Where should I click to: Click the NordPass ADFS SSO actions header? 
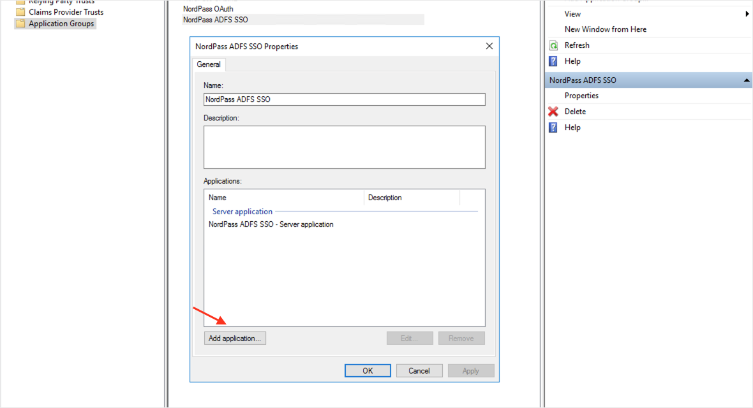pyautogui.click(x=648, y=80)
